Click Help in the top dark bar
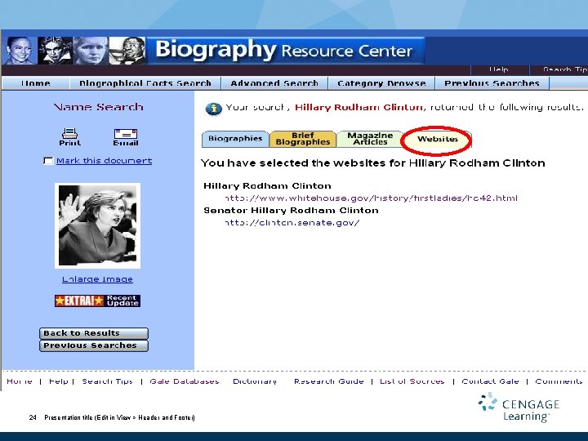The width and height of the screenshot is (588, 441). (499, 69)
